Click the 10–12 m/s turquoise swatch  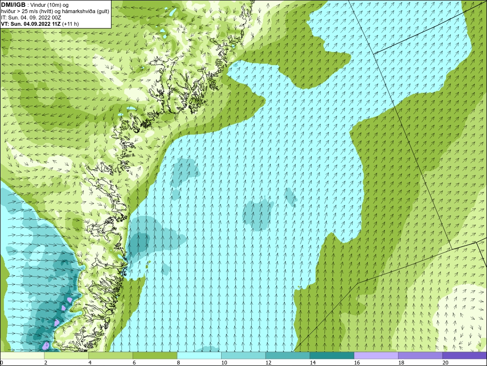coord(243,355)
